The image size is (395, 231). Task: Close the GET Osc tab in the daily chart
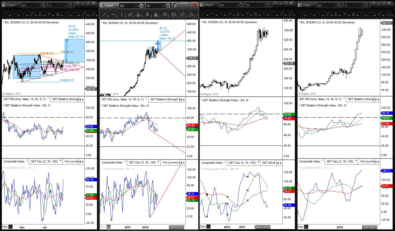pyautogui.click(x=60, y=161)
